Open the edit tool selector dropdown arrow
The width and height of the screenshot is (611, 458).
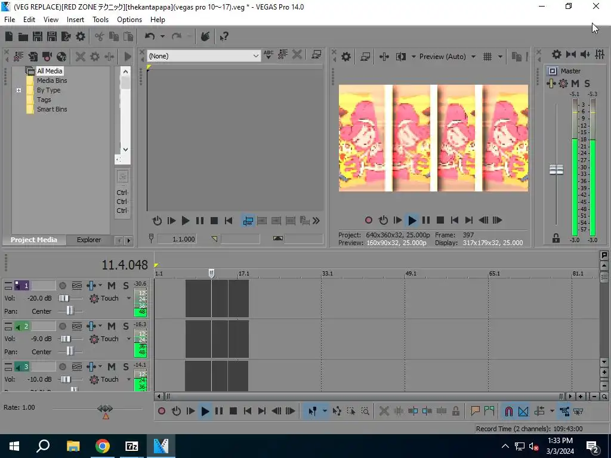coord(325,411)
